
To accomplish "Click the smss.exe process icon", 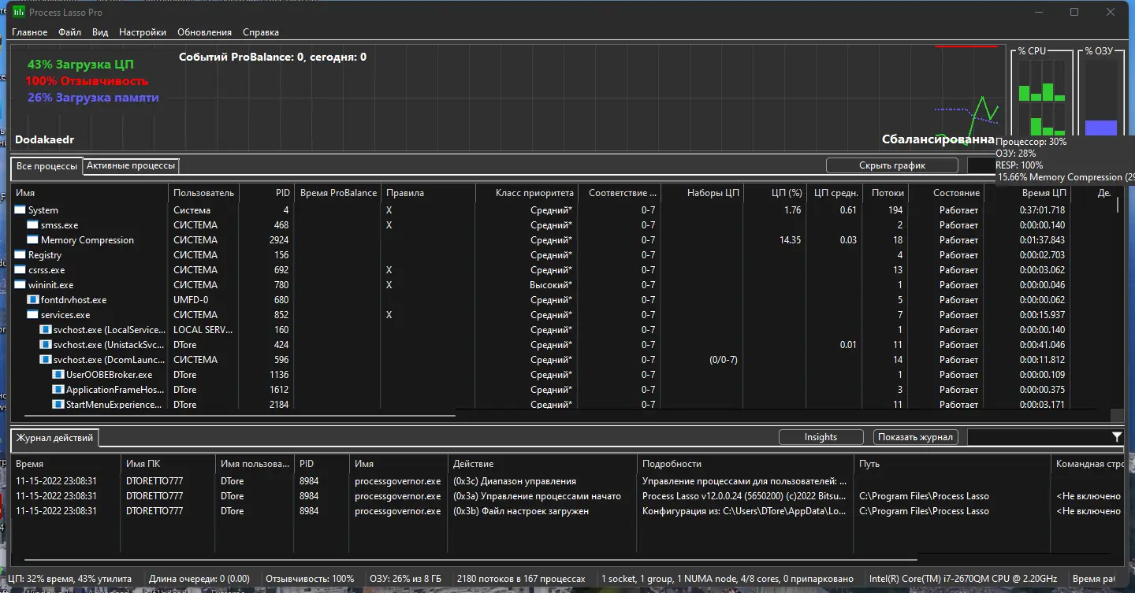I will [x=32, y=225].
